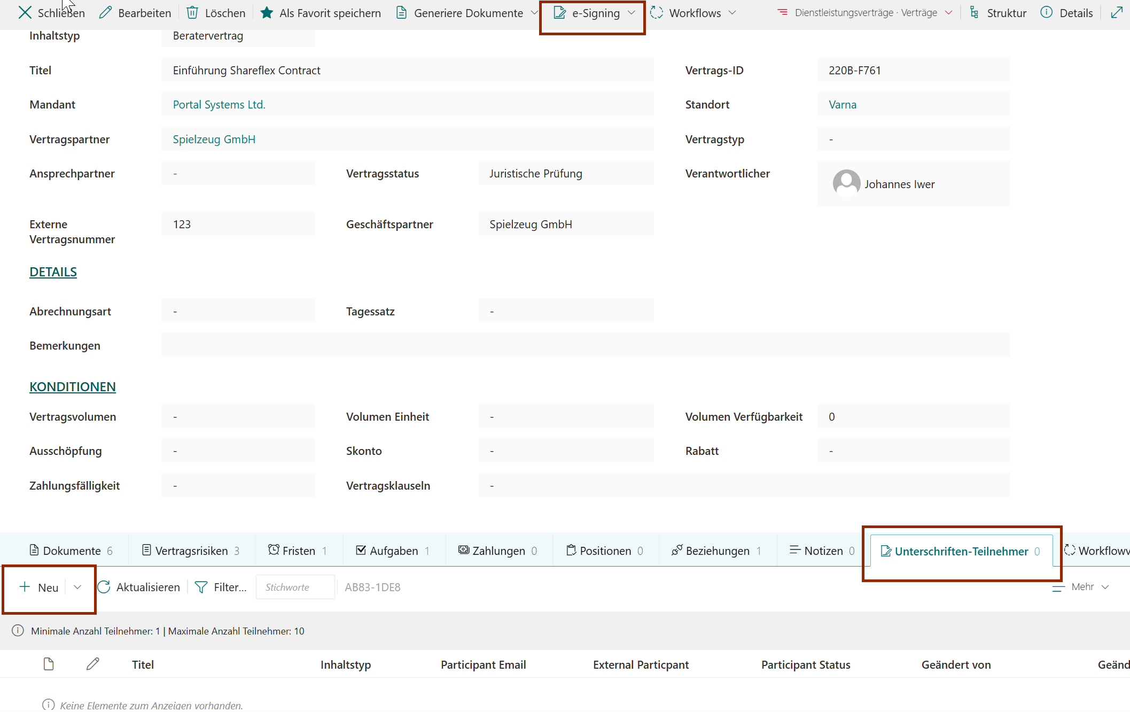Expand the Workflows dropdown menu
The height and width of the screenshot is (712, 1130).
click(732, 13)
